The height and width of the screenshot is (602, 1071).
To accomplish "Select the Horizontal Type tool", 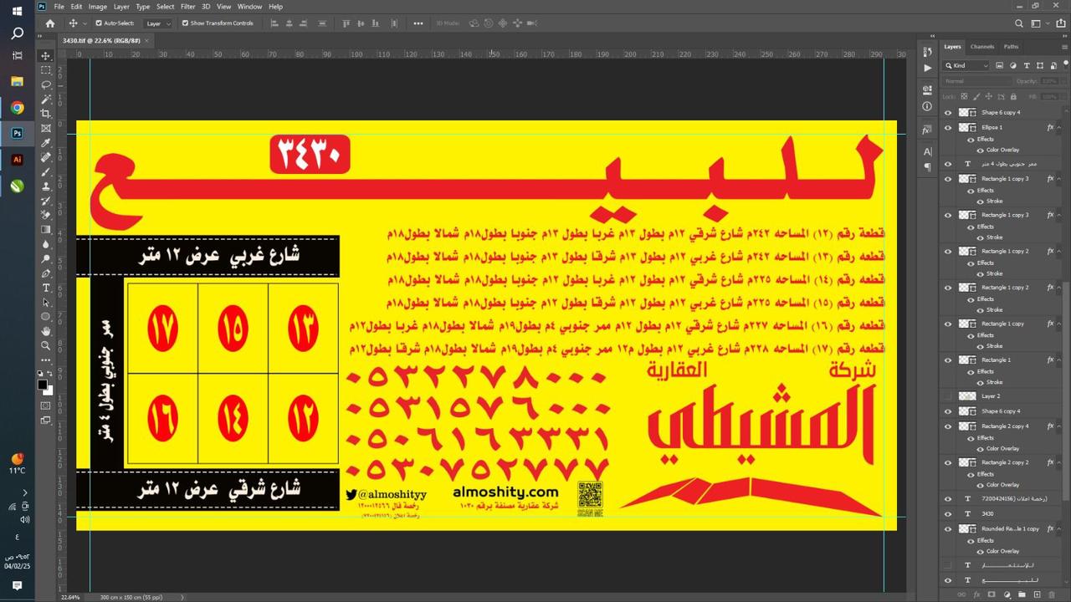I will pyautogui.click(x=46, y=288).
